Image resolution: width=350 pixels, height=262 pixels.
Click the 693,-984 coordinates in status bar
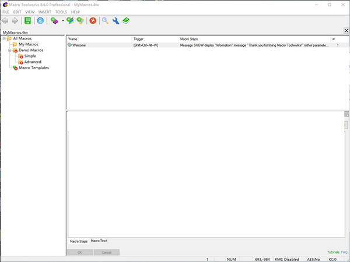click(x=262, y=259)
